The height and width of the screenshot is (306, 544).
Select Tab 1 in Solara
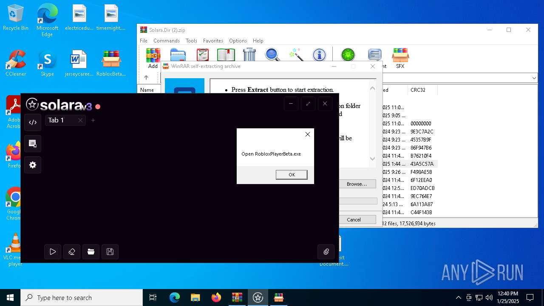pos(65,120)
